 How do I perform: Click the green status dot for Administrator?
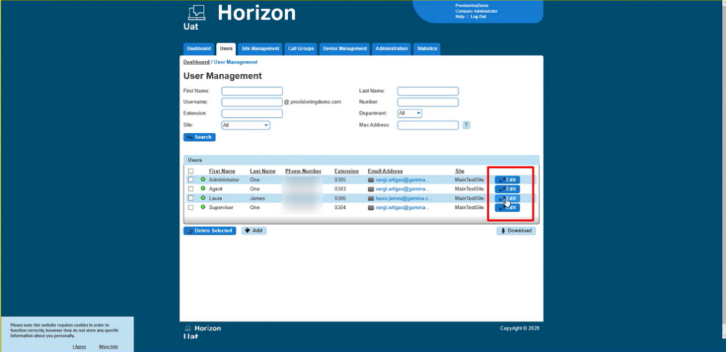203,179
